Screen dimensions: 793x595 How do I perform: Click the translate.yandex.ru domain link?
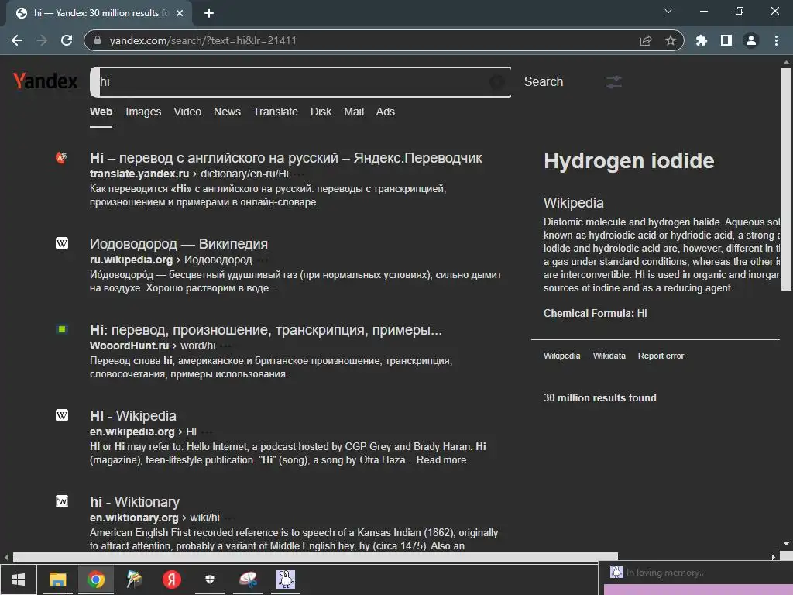click(x=139, y=174)
